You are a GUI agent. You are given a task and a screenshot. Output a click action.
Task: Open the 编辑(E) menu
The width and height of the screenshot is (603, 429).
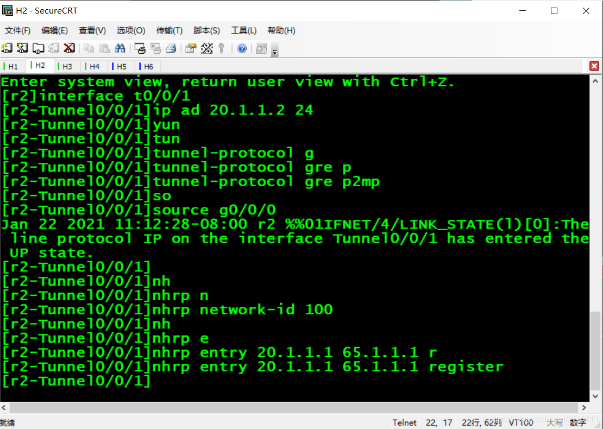[x=55, y=30]
